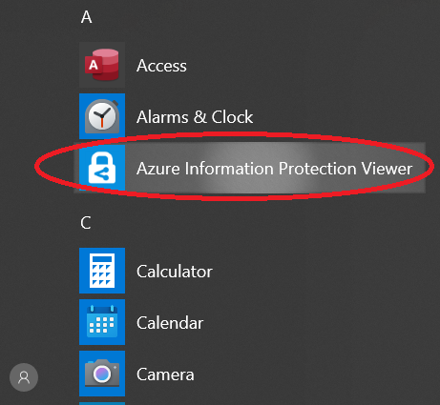Click Azure Information Protection Viewer text
This screenshot has height=405, width=440.
274,169
